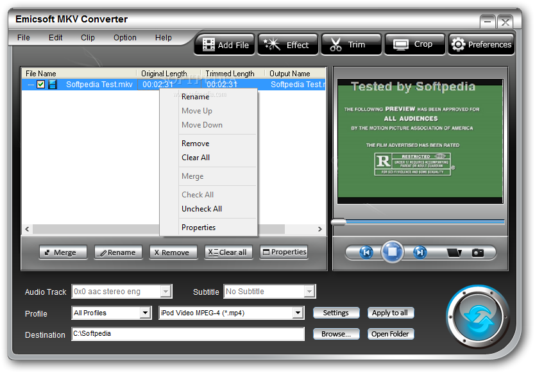Viewport: 535px width, 373px height.
Task: Click the previous frame playback button
Action: click(366, 253)
